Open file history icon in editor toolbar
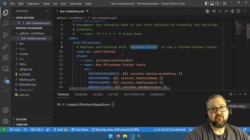The image size is (250, 140). 207,11
